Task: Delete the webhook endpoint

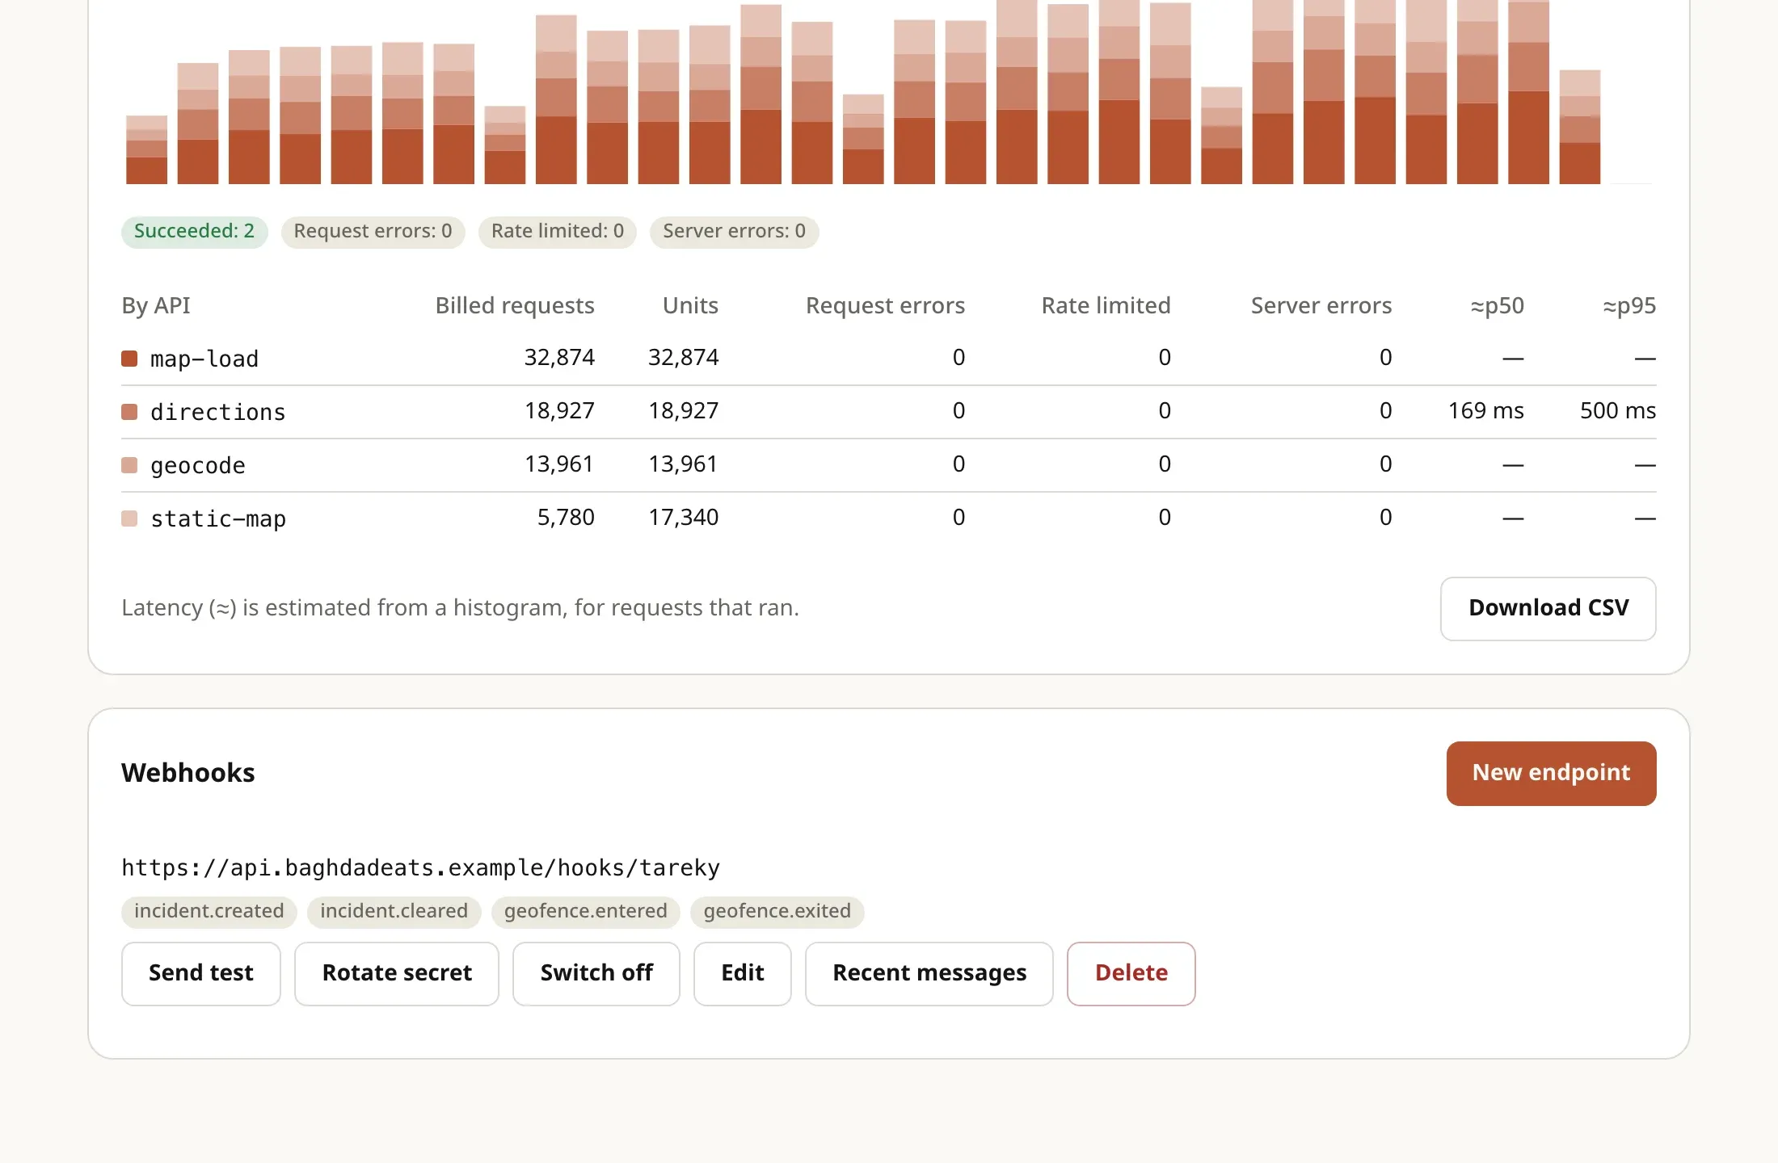Action: pos(1131,973)
